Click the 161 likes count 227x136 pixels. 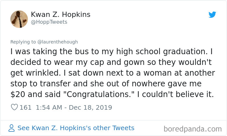(x=26, y=107)
